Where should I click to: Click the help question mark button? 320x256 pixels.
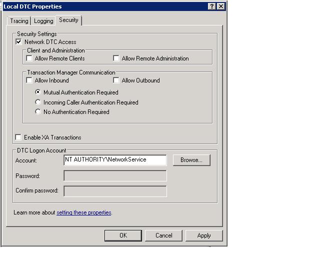tap(212, 6)
